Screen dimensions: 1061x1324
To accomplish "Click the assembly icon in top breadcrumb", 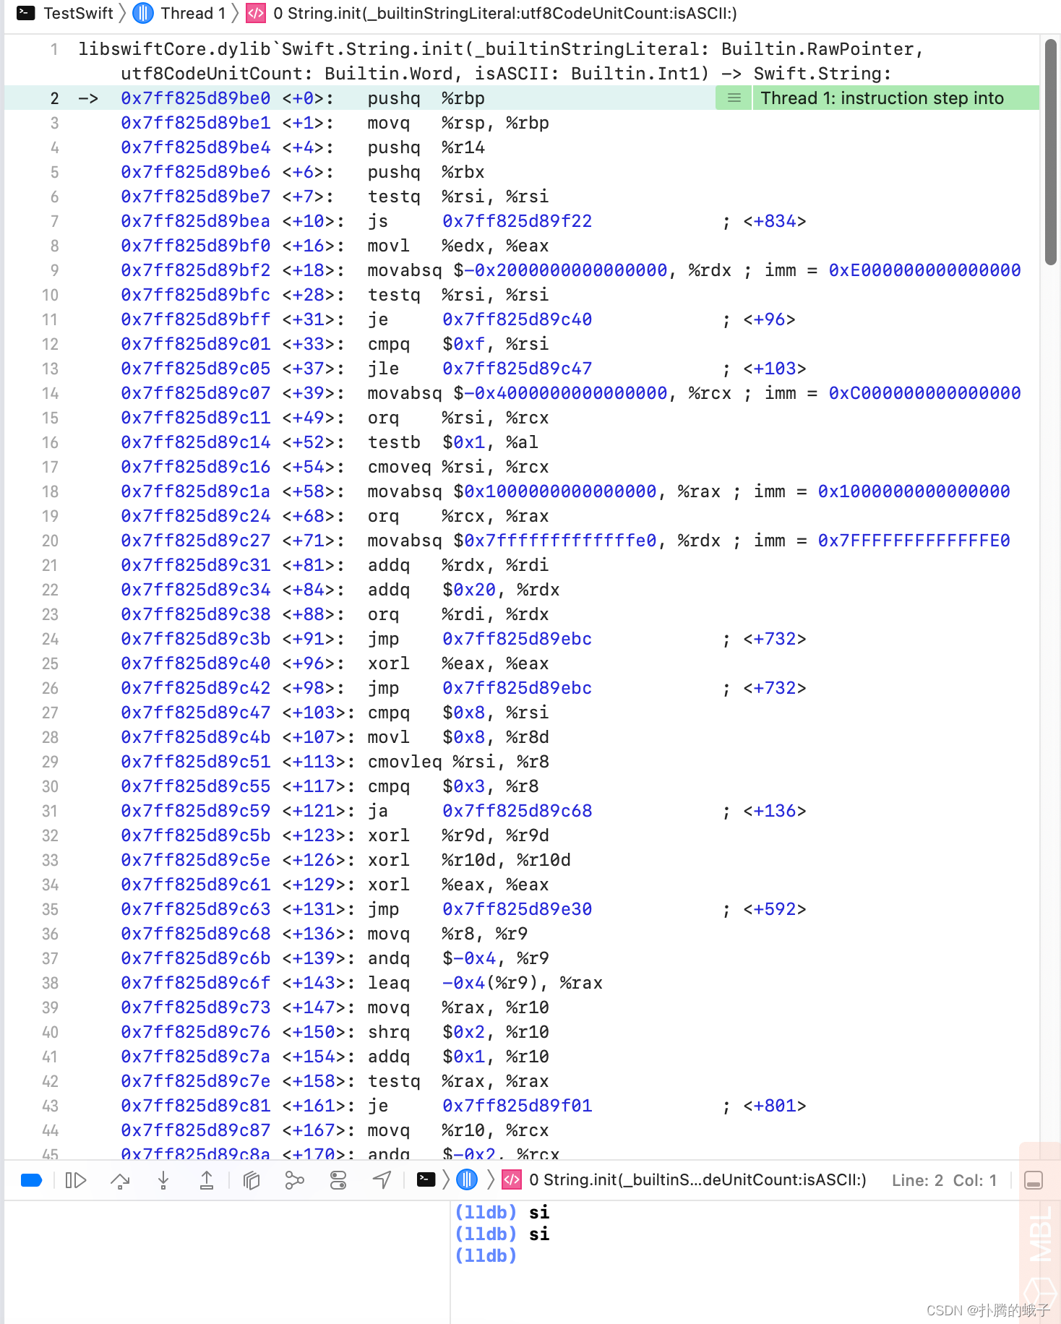I will (255, 13).
